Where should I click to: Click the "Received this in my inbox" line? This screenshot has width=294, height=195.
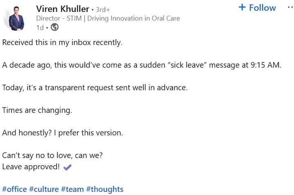point(62,42)
